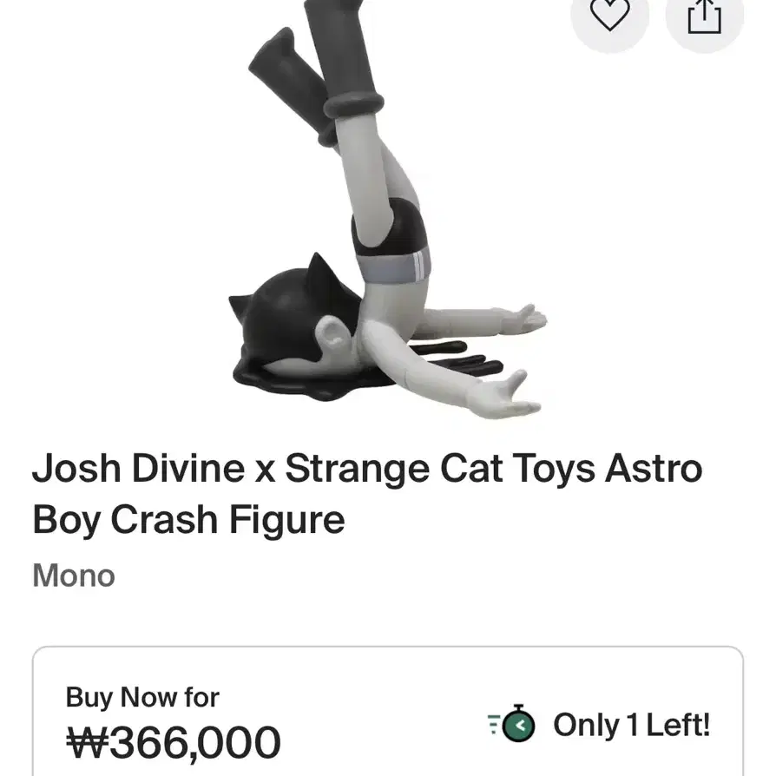The image size is (776, 776).
Task: Click the Boy Crash Figure title line
Action: click(x=188, y=520)
